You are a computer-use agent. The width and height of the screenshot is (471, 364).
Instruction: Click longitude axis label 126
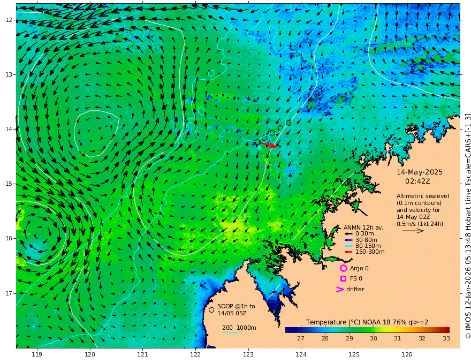pyautogui.click(x=407, y=354)
